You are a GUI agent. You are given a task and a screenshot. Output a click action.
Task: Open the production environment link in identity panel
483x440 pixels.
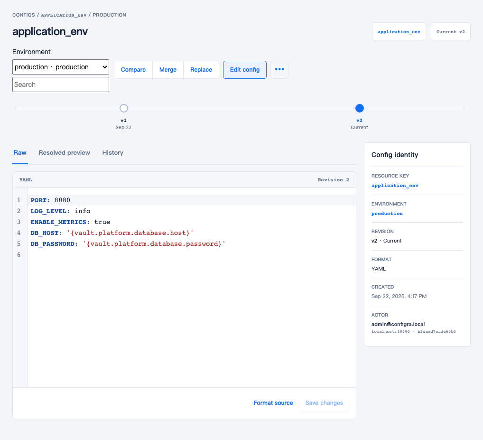click(387, 214)
